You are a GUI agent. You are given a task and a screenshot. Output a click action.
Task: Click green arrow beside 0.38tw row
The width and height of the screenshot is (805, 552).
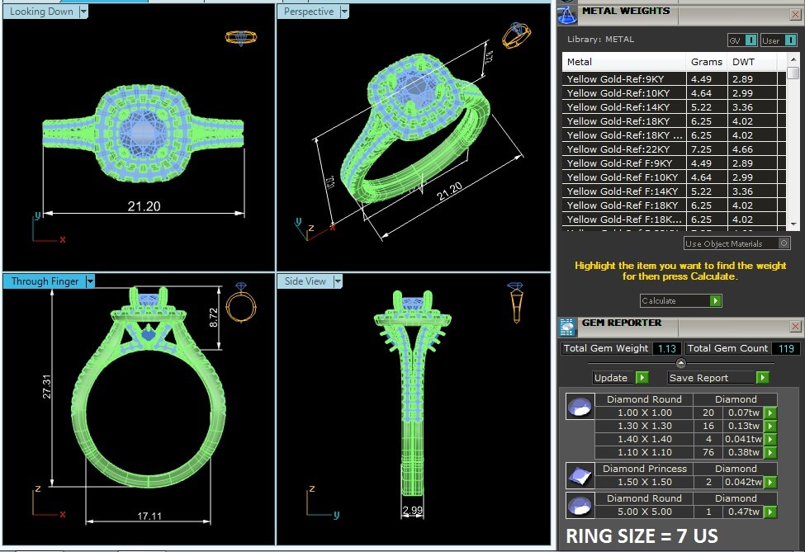[x=769, y=452]
